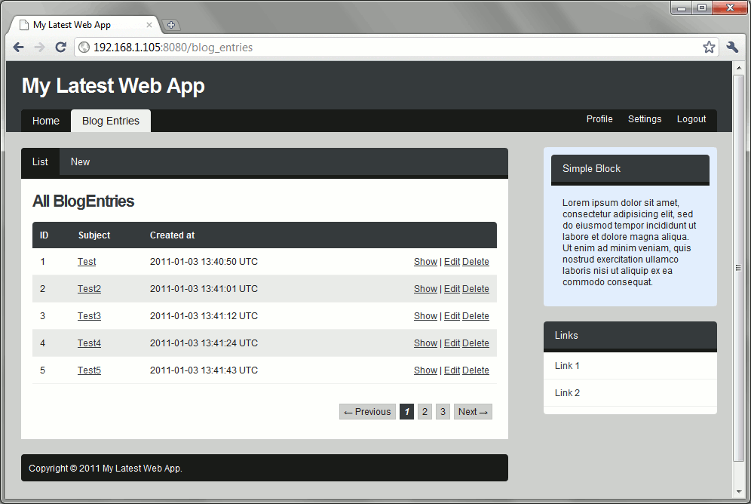Go back with the browser back arrow
The image size is (751, 504).
tap(18, 47)
